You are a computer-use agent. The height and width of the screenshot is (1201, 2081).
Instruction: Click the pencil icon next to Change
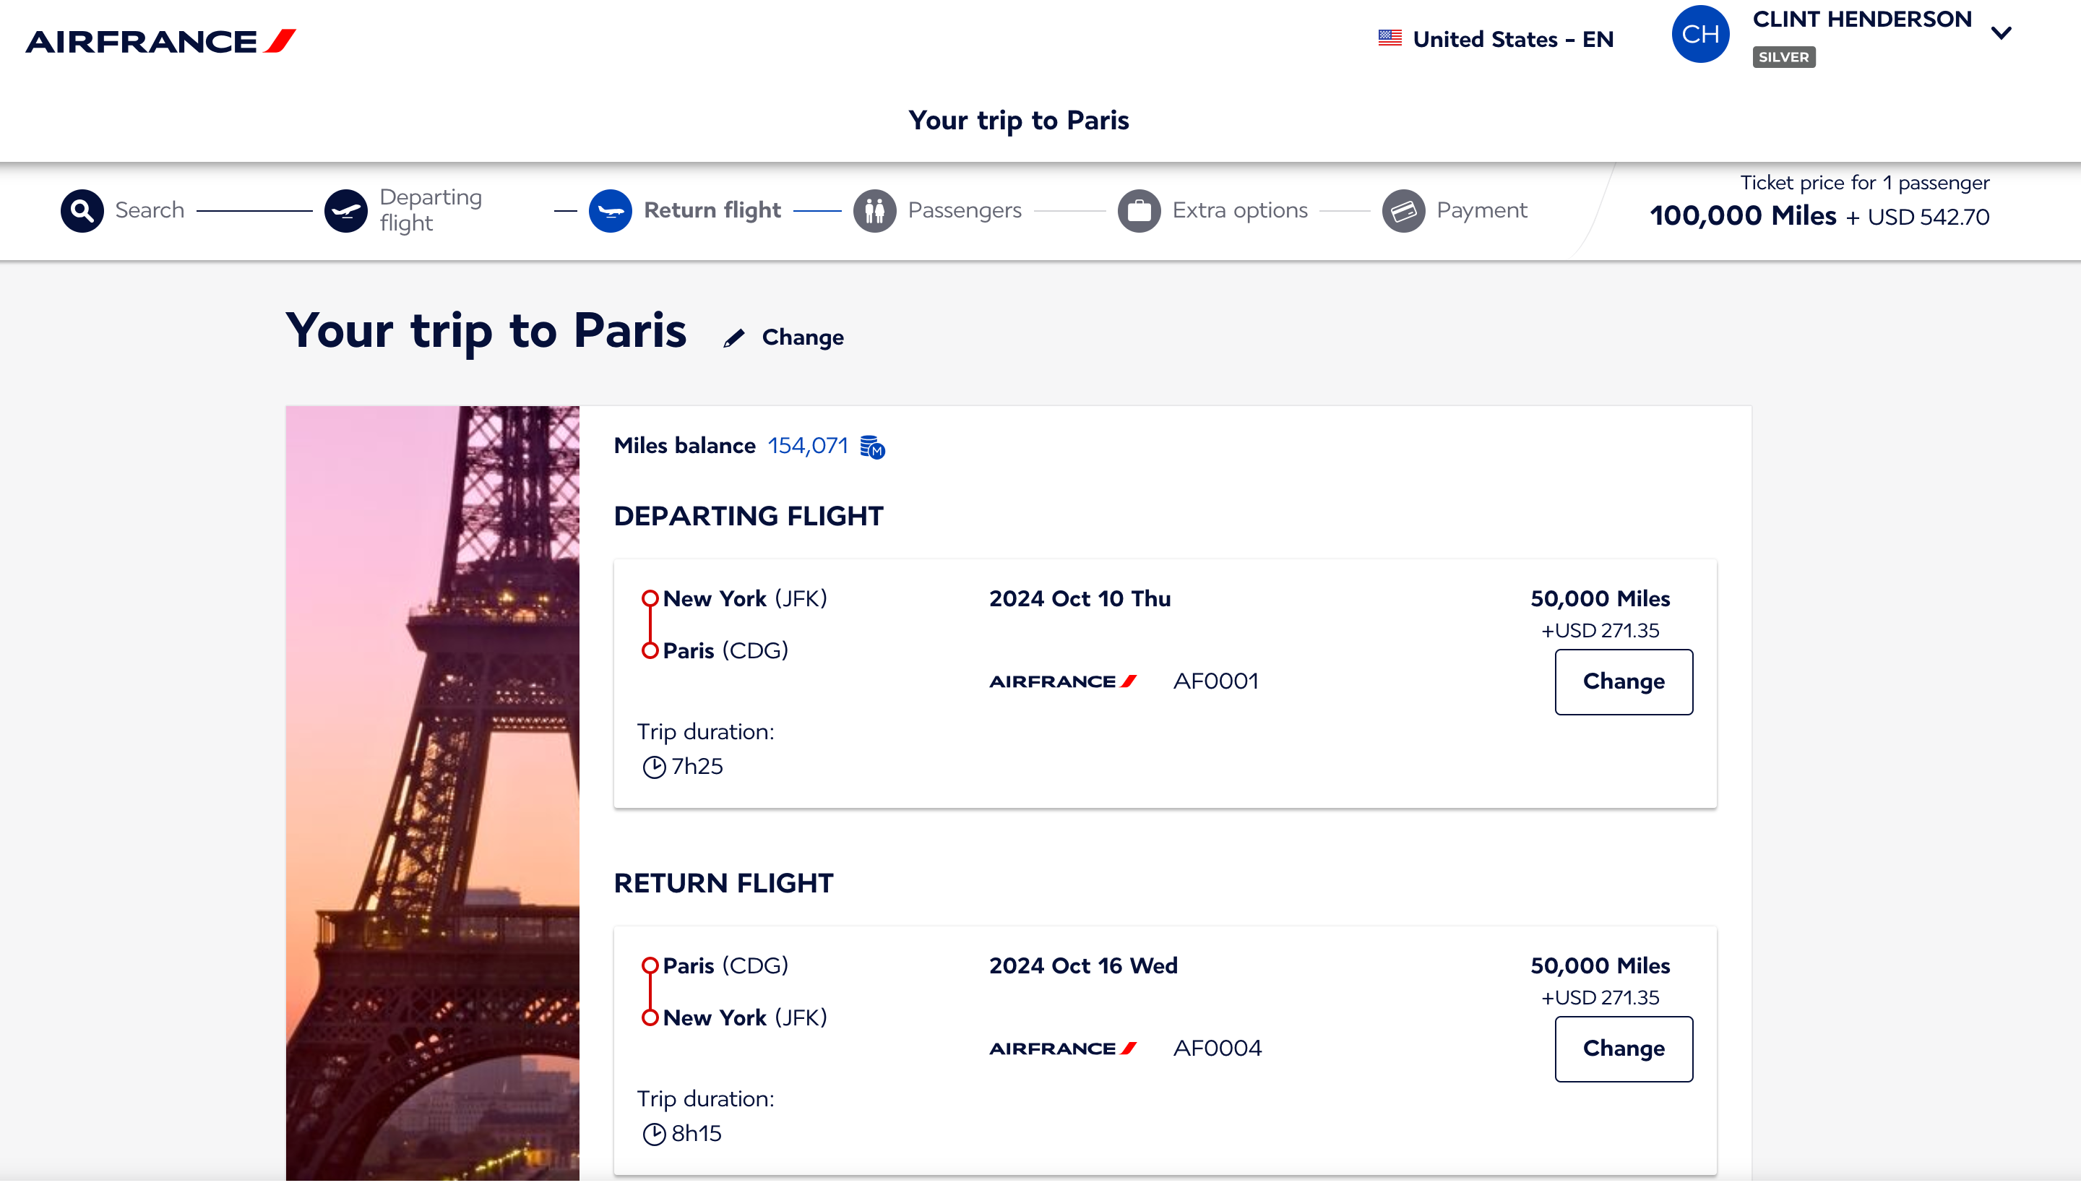click(x=733, y=337)
